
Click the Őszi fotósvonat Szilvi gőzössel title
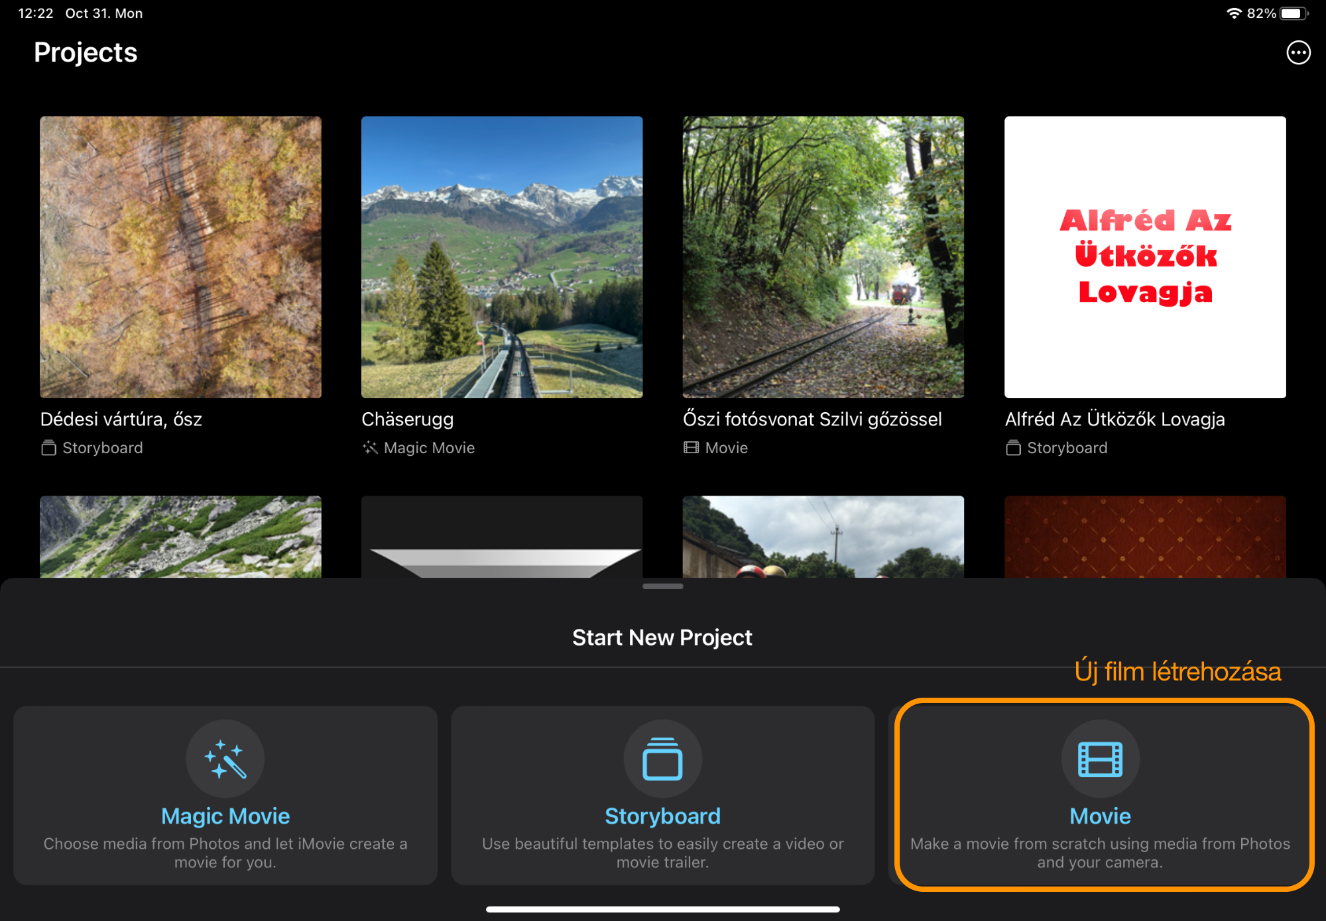pos(812,419)
